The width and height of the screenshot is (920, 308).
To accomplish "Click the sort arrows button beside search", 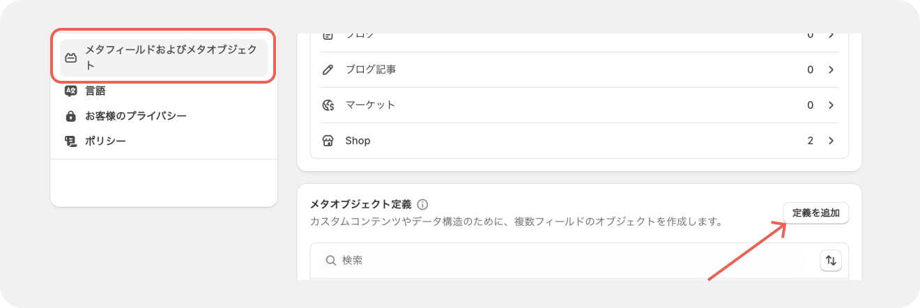I will [831, 261].
